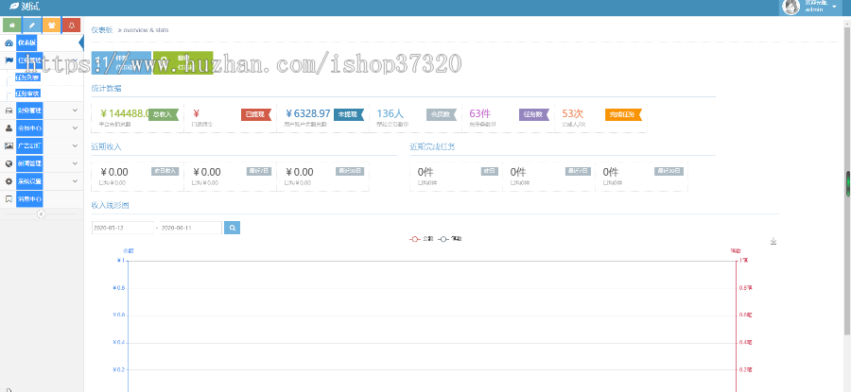Click the magnifier search button by dates
851x392 pixels.
coord(233,228)
